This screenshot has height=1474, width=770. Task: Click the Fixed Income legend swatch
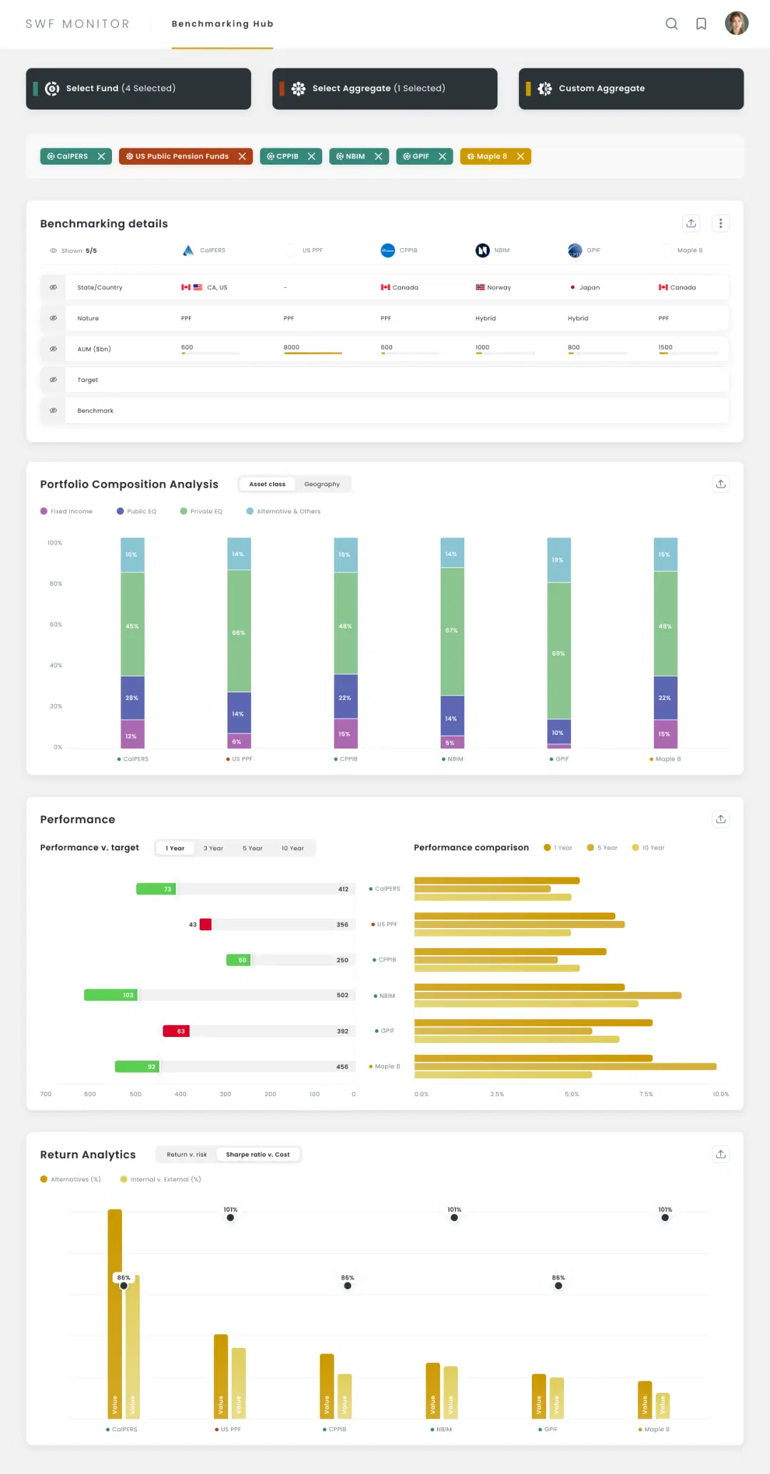coord(44,511)
